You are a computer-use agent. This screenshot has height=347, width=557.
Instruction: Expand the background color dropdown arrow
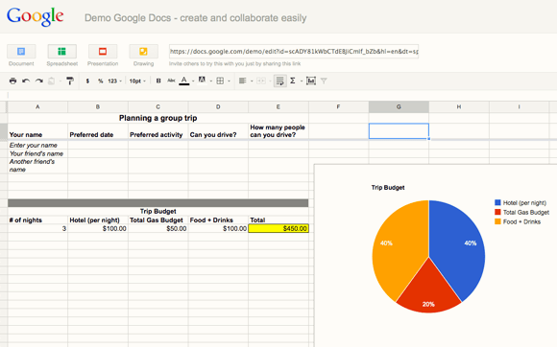[211, 81]
